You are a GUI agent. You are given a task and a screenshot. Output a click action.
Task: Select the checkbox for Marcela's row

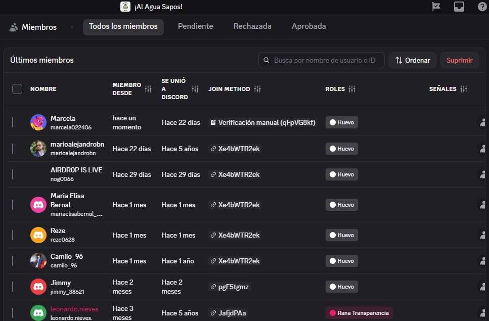pyautogui.click(x=13, y=122)
